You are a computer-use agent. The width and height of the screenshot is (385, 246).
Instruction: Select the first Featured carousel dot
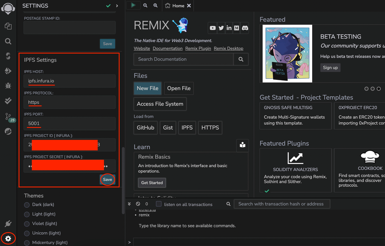(366, 89)
